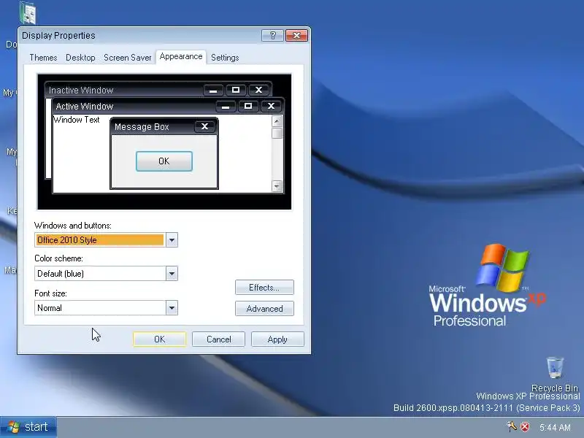Screen dimensions: 584x438
Task: Click the Inactive Window title in preview
Action: point(81,91)
